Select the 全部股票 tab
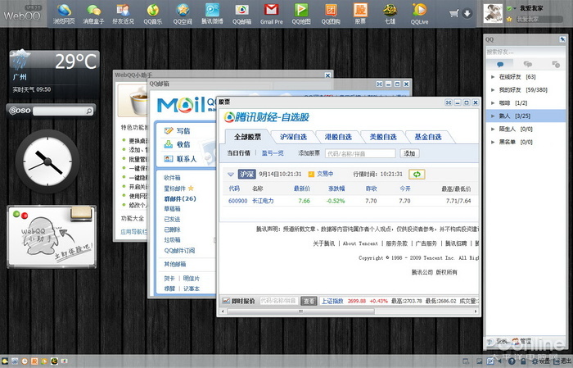The image size is (573, 368). point(248,137)
